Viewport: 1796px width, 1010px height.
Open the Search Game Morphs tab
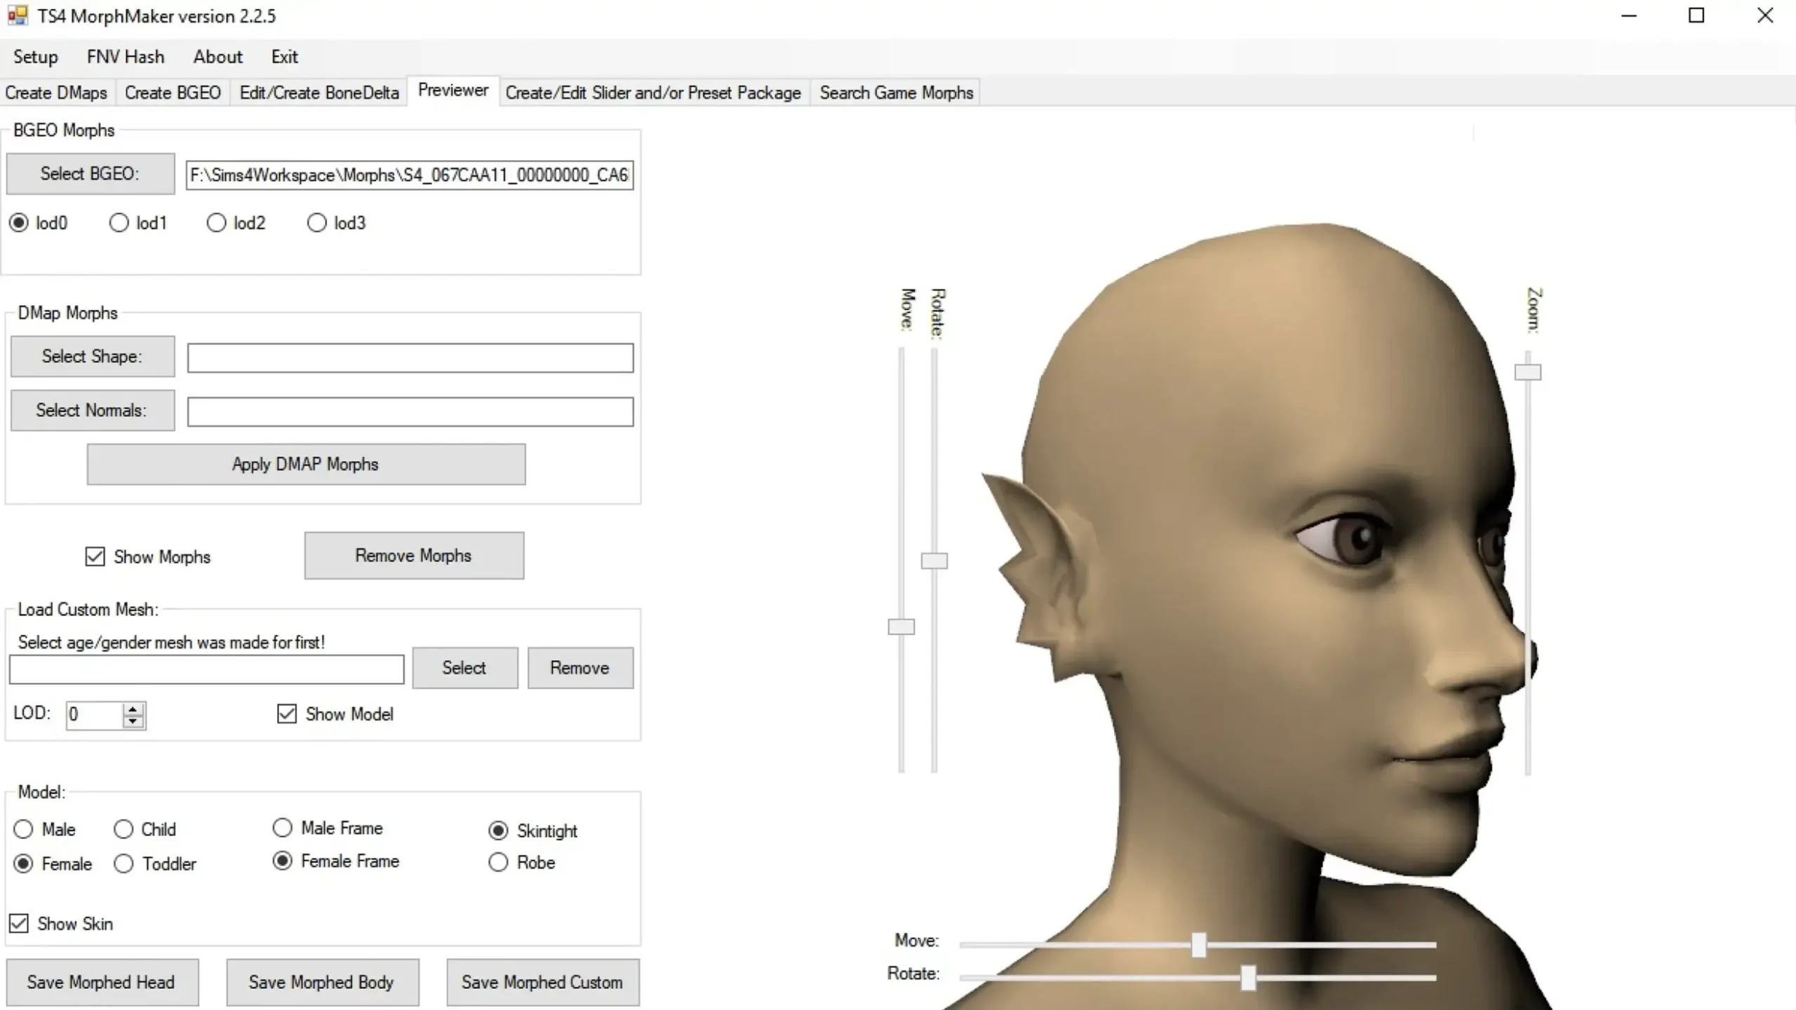[896, 93]
